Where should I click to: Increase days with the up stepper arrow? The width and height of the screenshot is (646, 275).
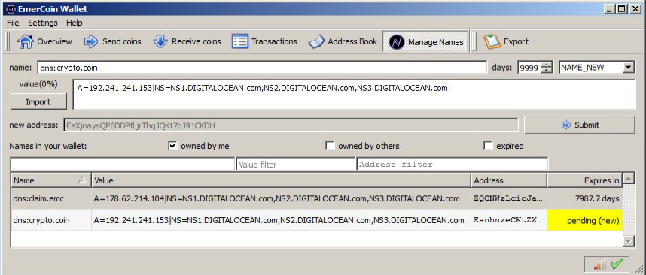[547, 65]
